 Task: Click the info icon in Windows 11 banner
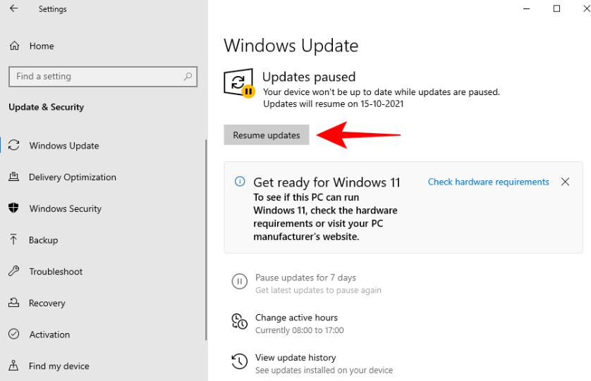click(239, 182)
